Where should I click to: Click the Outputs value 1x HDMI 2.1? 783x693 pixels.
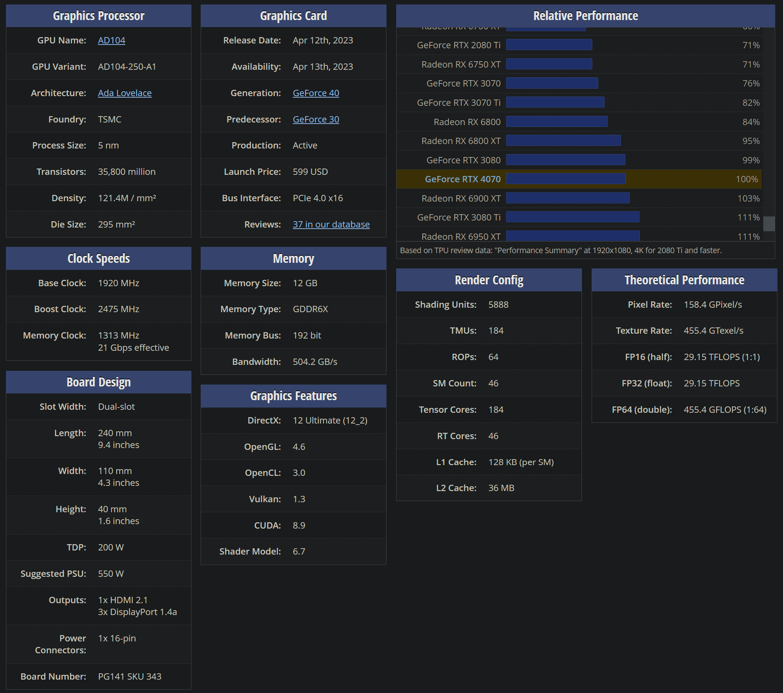click(x=123, y=600)
